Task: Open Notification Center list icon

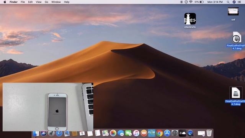Action: point(239,2)
